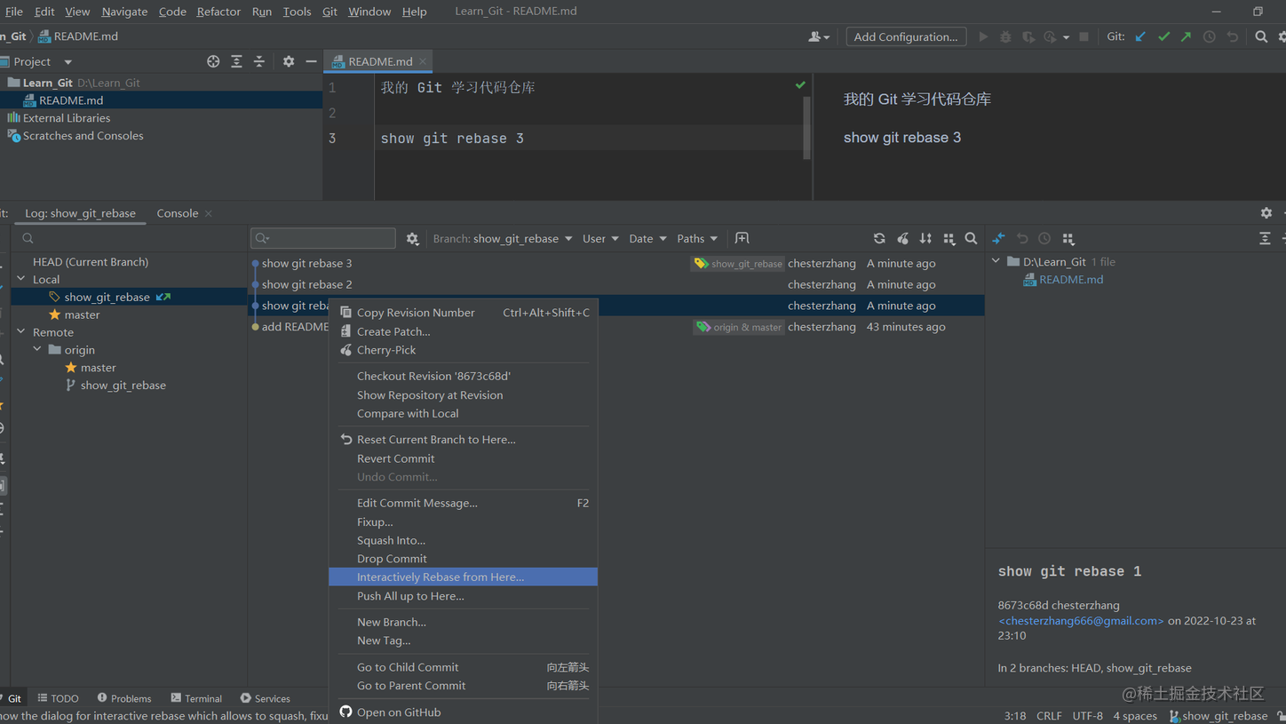This screenshot has height=724, width=1286.
Task: Open the Terminal tool window
Action: tap(202, 698)
